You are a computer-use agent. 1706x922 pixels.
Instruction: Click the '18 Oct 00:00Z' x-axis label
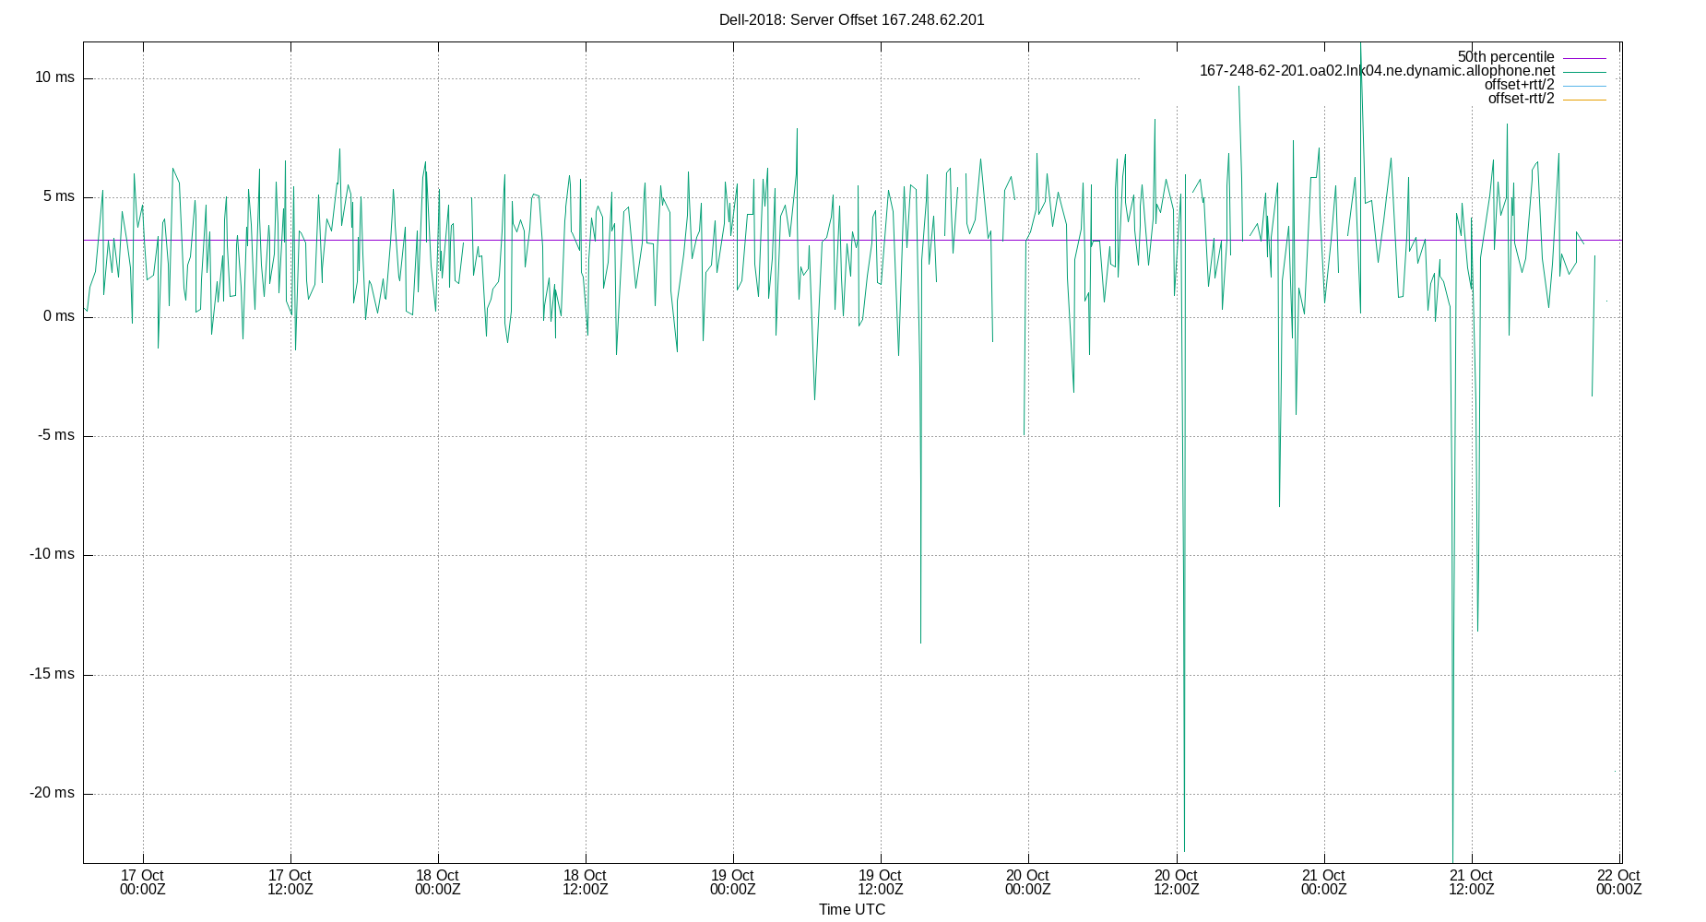[437, 882]
